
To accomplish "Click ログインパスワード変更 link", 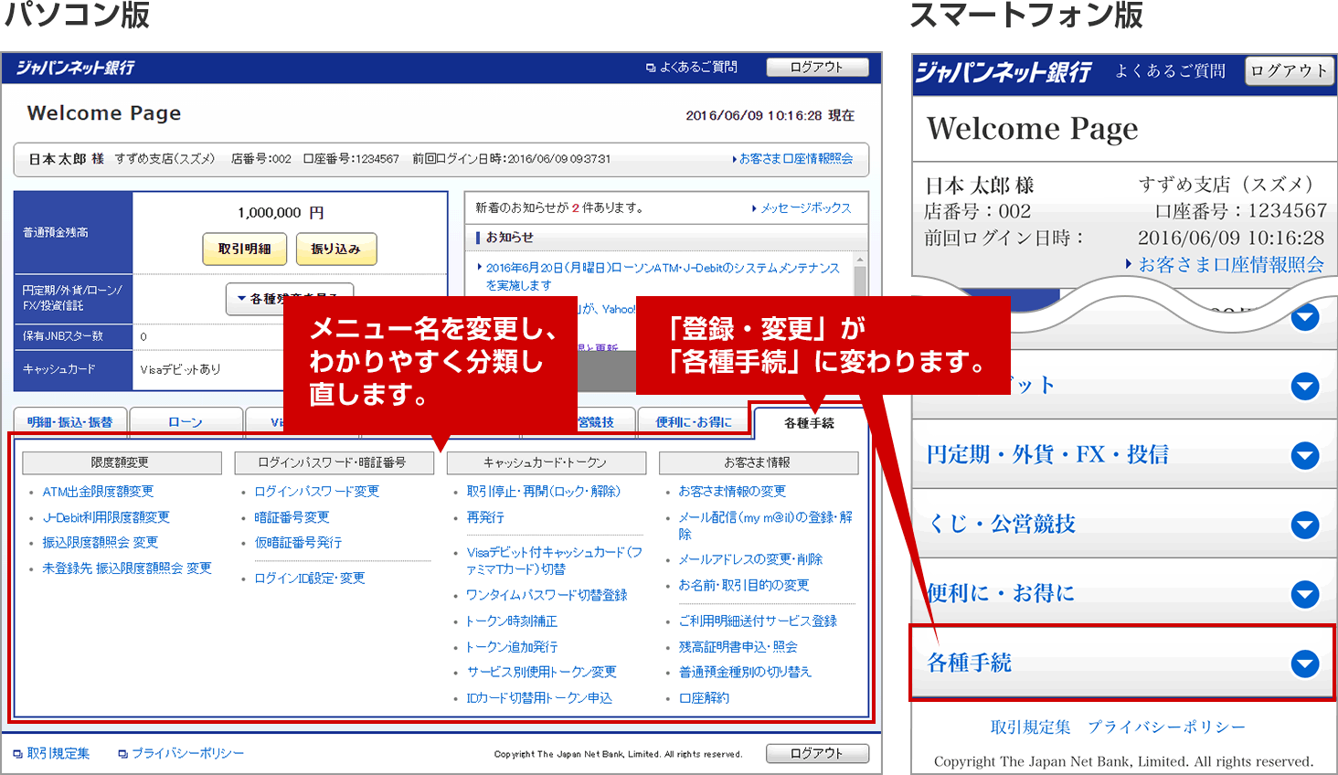I will [x=316, y=492].
